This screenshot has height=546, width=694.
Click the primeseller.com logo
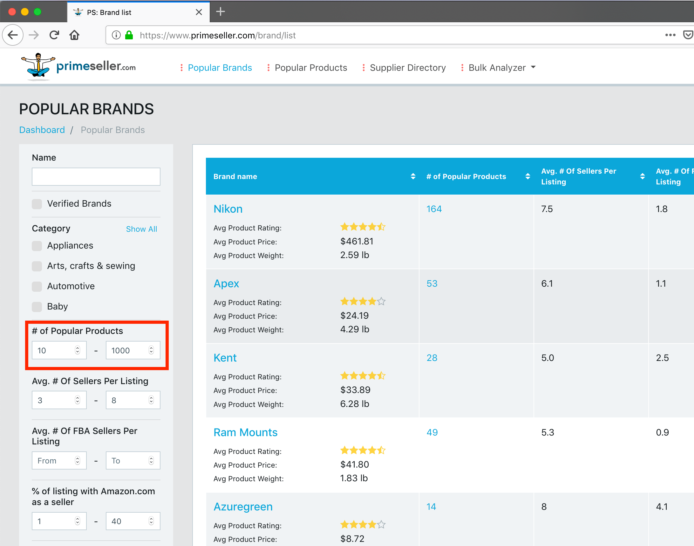point(78,66)
